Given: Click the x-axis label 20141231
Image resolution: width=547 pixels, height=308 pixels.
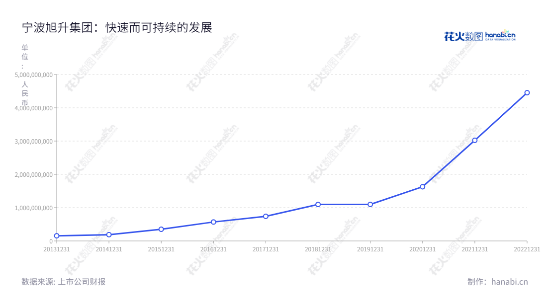Looking at the screenshot, I should point(109,249).
